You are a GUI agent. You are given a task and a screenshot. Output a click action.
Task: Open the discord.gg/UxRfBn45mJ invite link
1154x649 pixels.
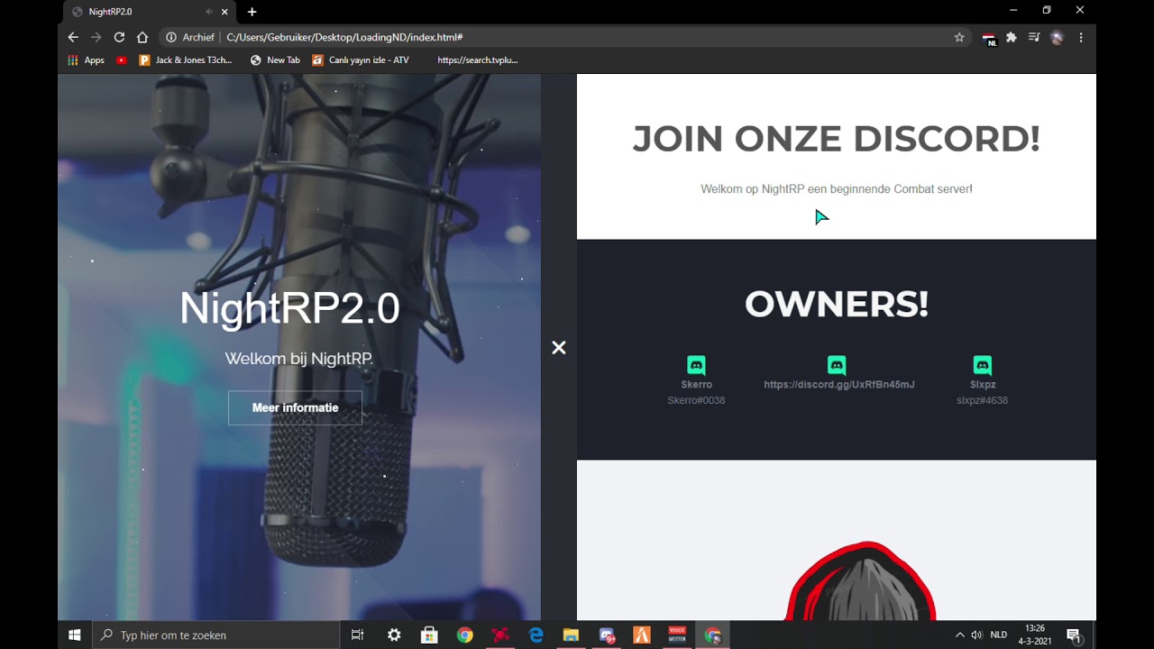tap(839, 385)
